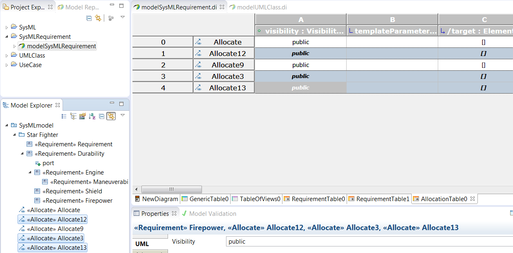Open the RequirementTable1 tab
513x253 pixels.
pos(379,199)
